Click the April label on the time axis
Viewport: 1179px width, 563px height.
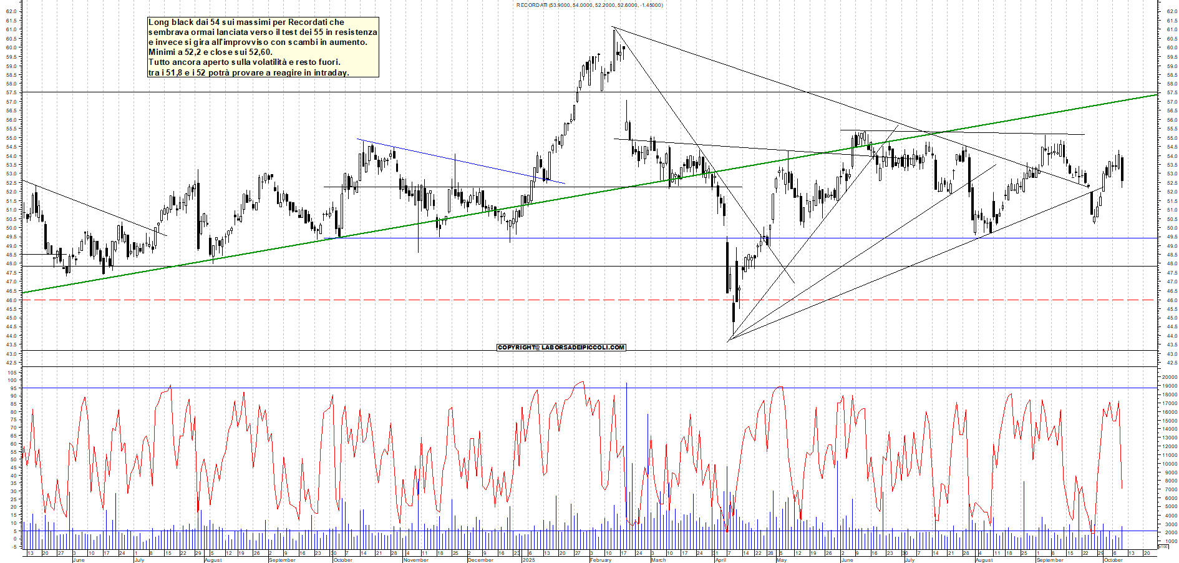(x=720, y=560)
